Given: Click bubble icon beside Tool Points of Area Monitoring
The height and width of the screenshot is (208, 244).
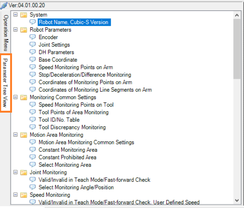Looking at the screenshot, I should pos(33,112).
